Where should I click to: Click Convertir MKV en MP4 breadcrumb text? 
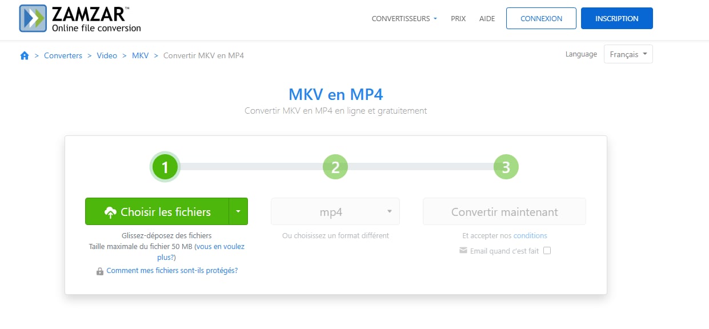203,55
